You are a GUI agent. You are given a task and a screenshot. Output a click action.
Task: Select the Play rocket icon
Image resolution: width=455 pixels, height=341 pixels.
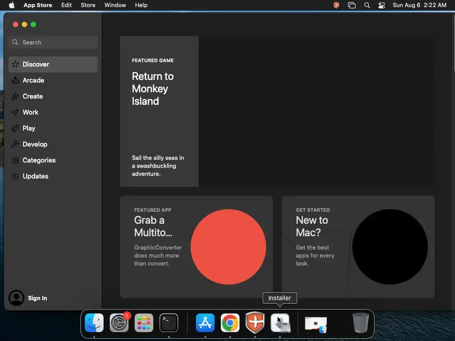16,128
